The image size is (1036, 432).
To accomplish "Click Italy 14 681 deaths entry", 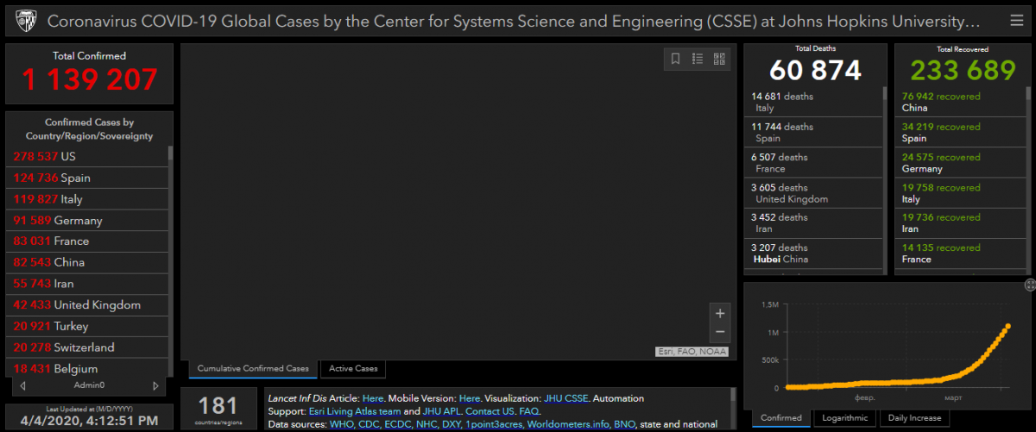I will tap(812, 102).
